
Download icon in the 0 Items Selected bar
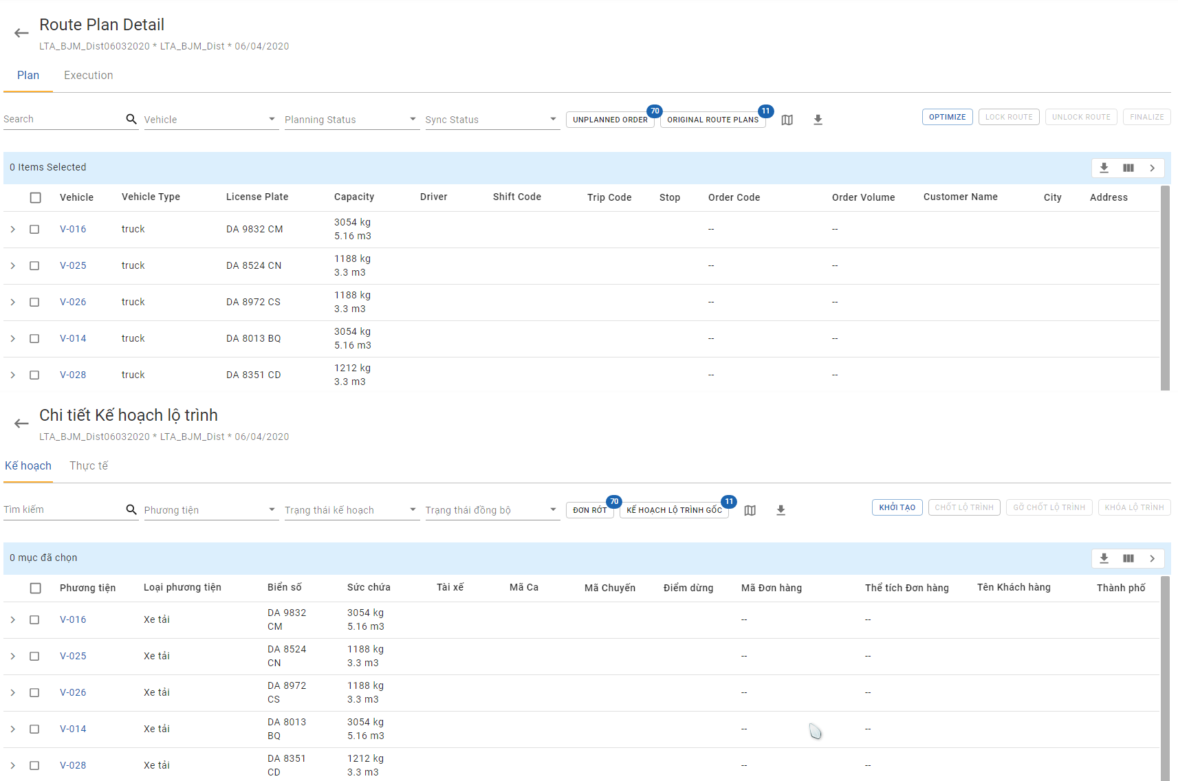click(x=1104, y=168)
